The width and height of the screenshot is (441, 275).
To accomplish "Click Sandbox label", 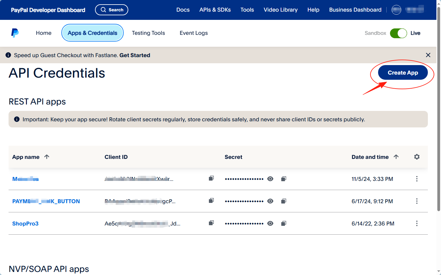I will 375,33.
